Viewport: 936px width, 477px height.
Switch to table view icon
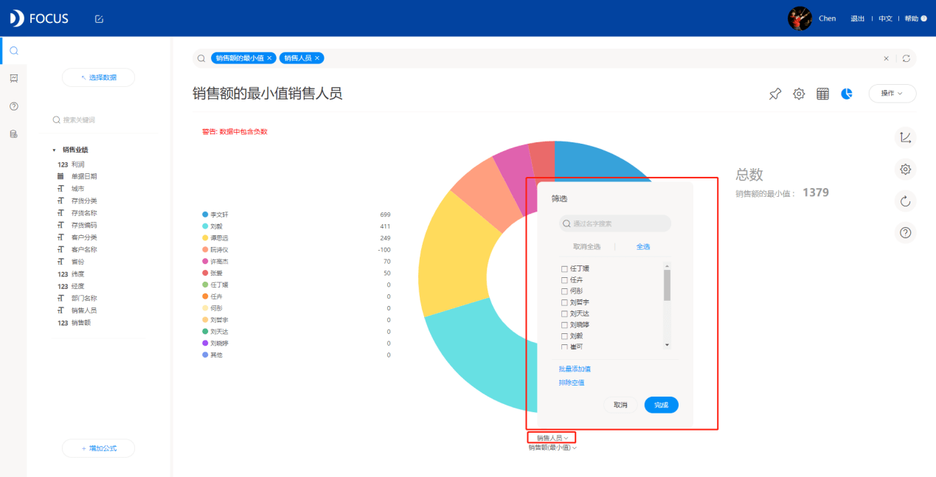click(x=822, y=94)
